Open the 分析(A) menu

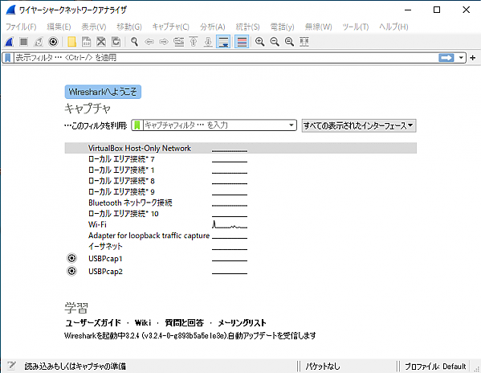click(x=213, y=27)
